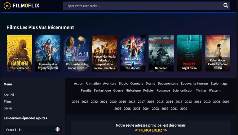Filter films by year 2010
238x135 pixels.
point(207,102)
